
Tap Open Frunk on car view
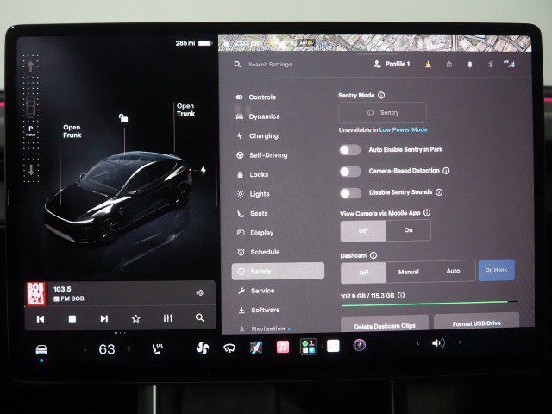[72, 131]
